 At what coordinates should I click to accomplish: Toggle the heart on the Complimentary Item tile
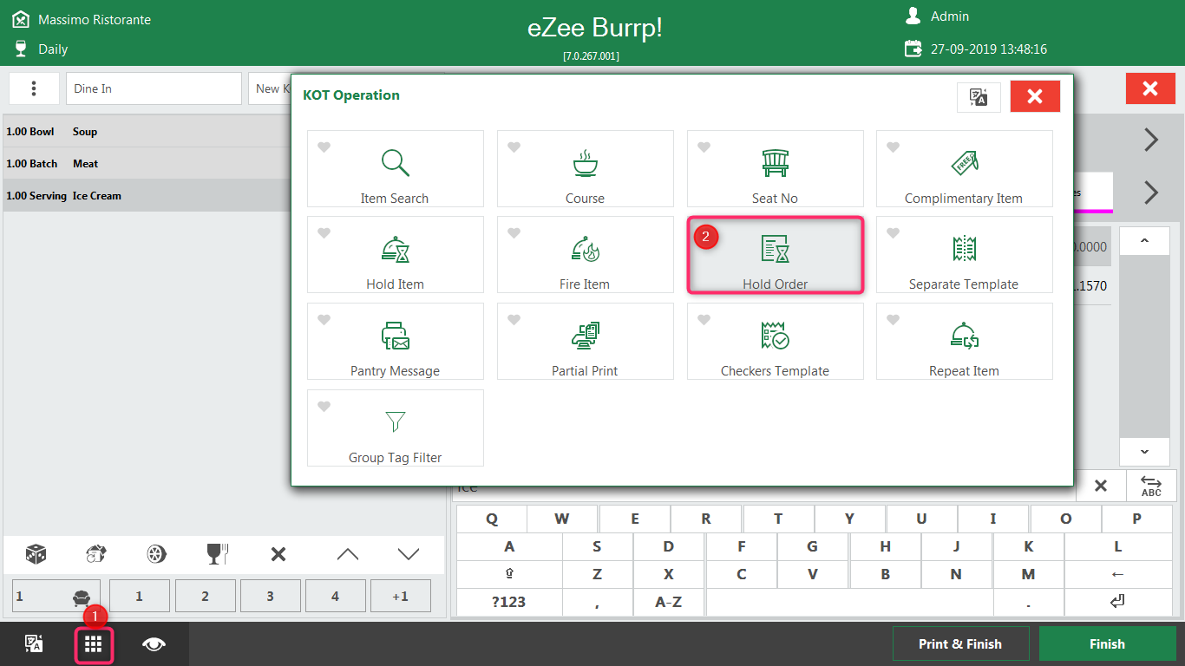tap(893, 147)
